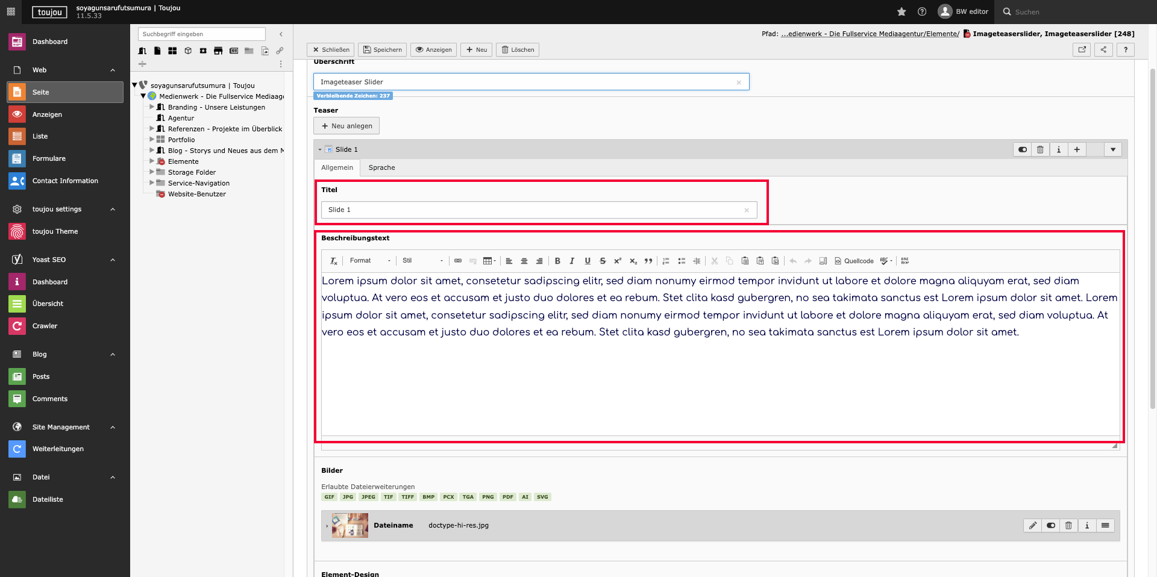1157x577 pixels.
Task: Click the Neu anlegen teaser button
Action: [346, 126]
